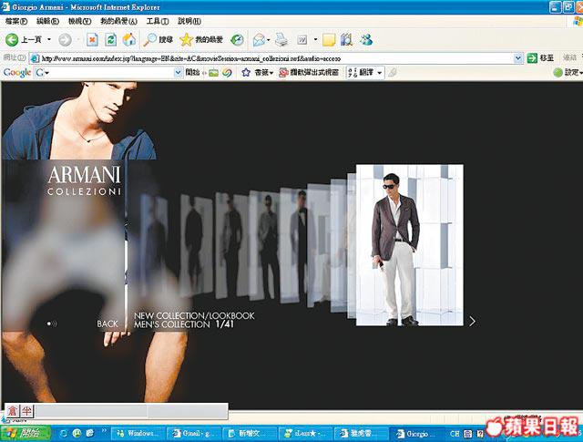Click the 倉 input method button
583x442 pixels.
click(13, 411)
